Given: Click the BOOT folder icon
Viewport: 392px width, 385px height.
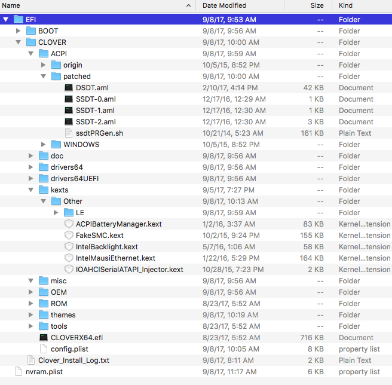Looking at the screenshot, I should click(x=30, y=30).
